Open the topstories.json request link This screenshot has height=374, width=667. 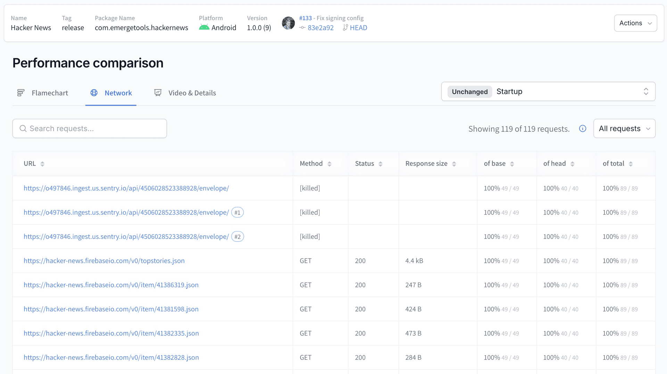[104, 260]
